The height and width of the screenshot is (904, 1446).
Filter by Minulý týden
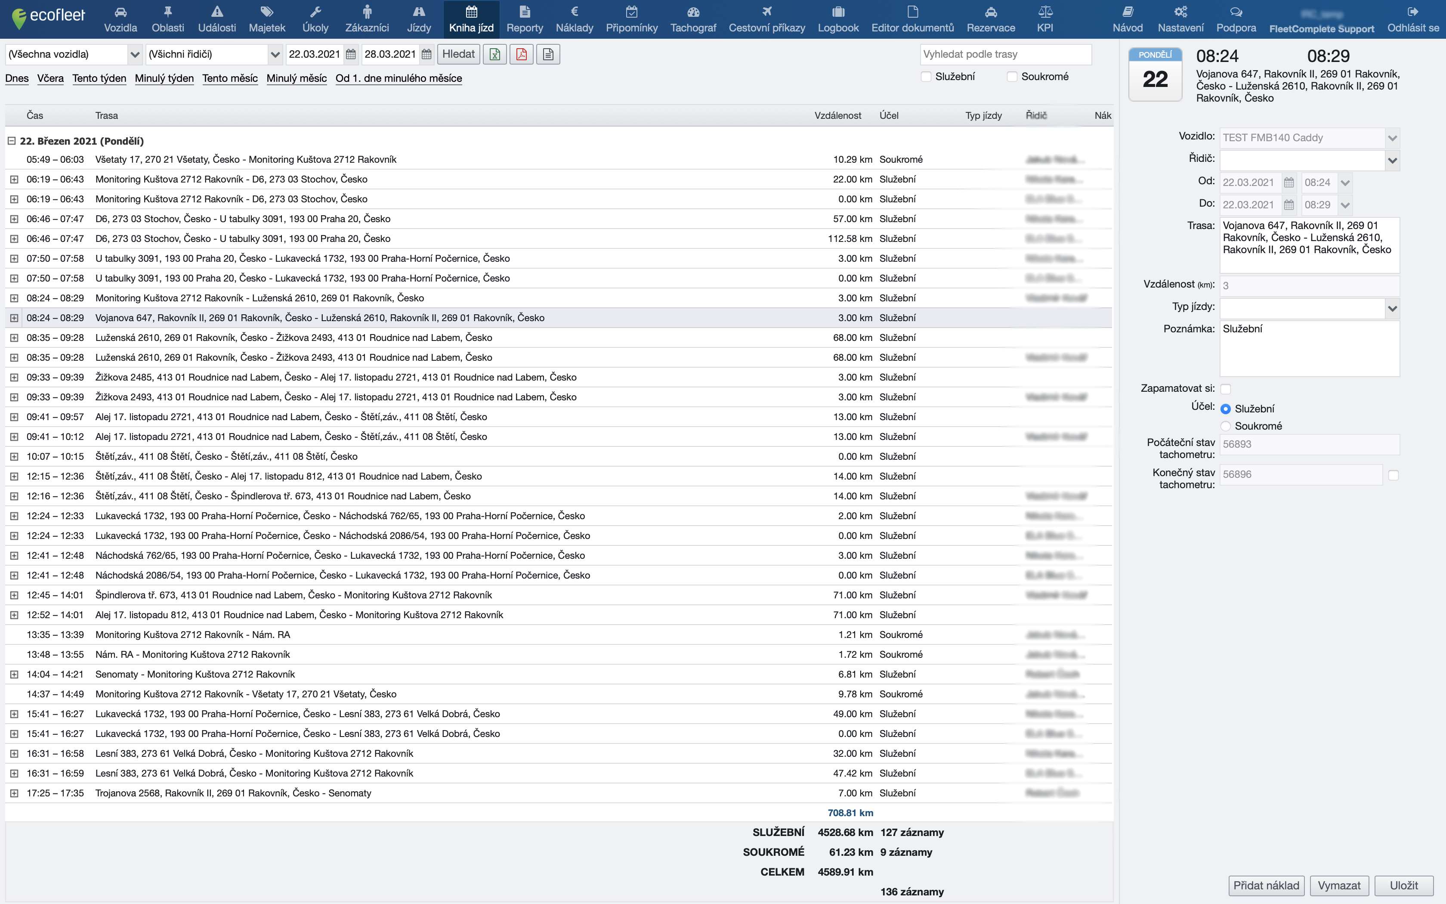[164, 78]
